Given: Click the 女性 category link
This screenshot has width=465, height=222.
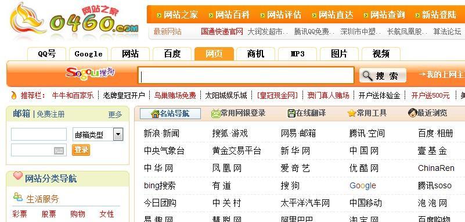Looking at the screenshot, I should [x=107, y=214].
